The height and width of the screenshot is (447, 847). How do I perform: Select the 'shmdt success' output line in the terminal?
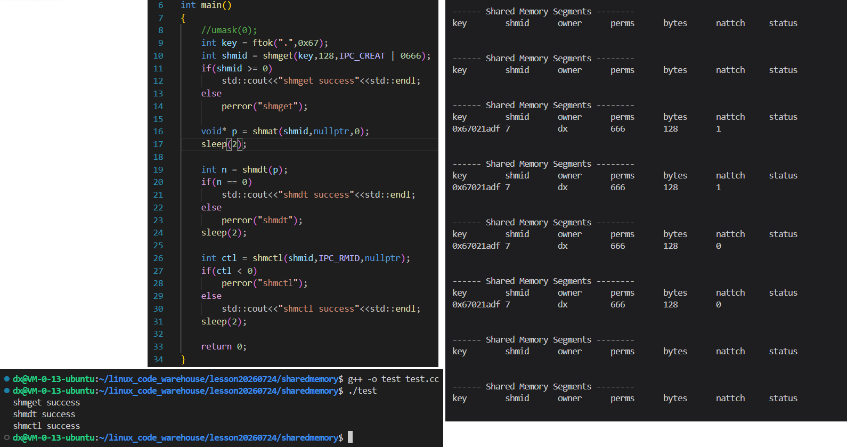(x=44, y=414)
